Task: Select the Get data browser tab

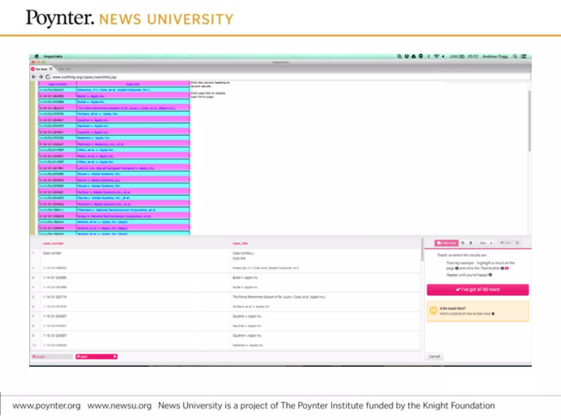Action: click(x=41, y=69)
